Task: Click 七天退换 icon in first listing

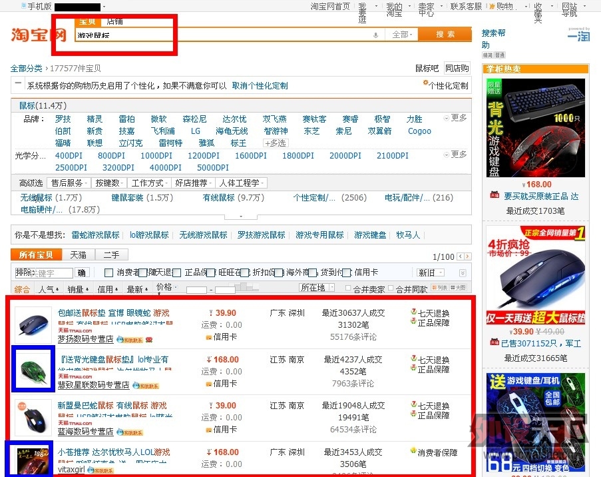Action: 413,312
